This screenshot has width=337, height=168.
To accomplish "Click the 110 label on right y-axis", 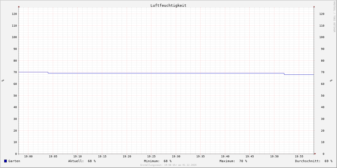I will 322,25.
